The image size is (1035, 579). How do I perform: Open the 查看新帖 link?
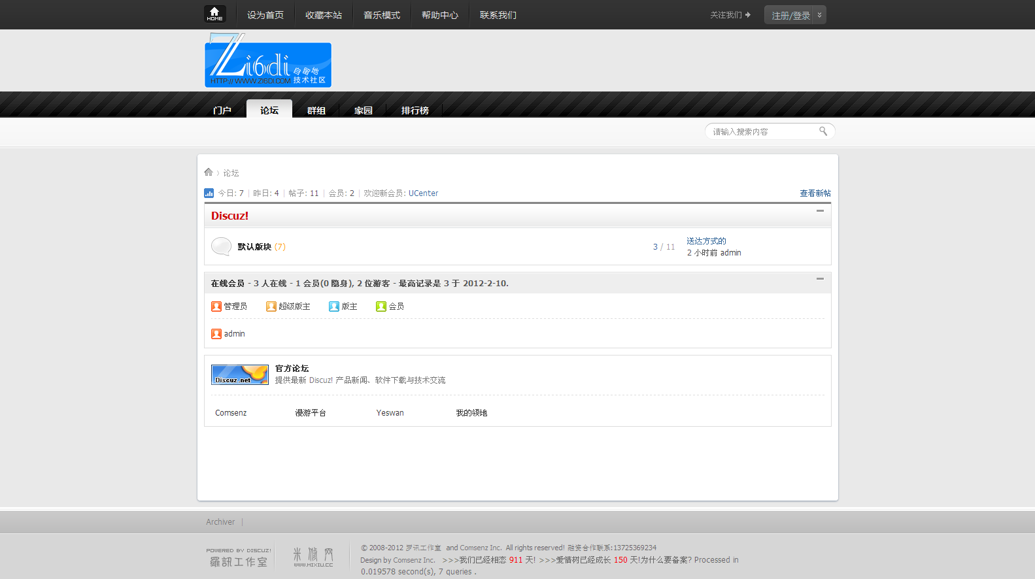815,193
